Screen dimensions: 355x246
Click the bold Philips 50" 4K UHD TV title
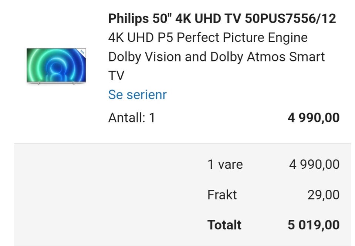[222, 18]
